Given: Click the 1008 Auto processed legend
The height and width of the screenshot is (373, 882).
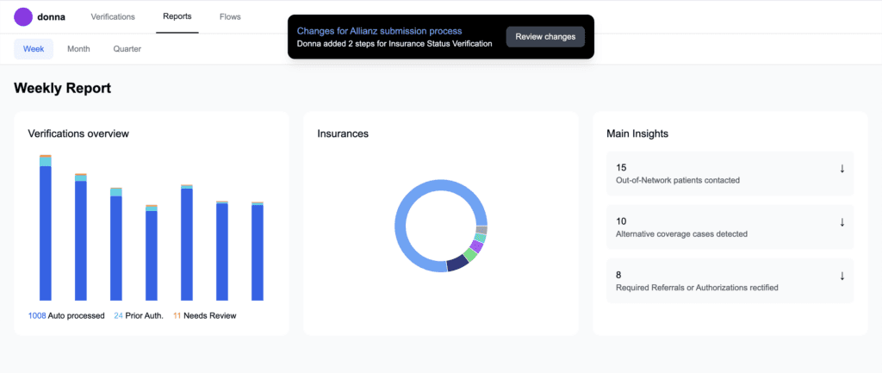Looking at the screenshot, I should pos(66,315).
